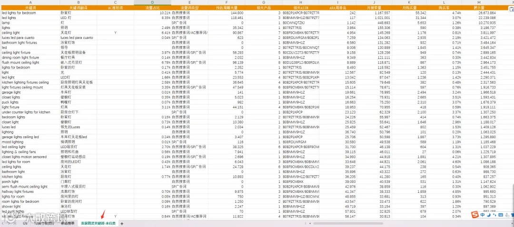514x227 pixels.
Task: Select the 'hallway light fixtures' keyword cell
Action: (30, 191)
